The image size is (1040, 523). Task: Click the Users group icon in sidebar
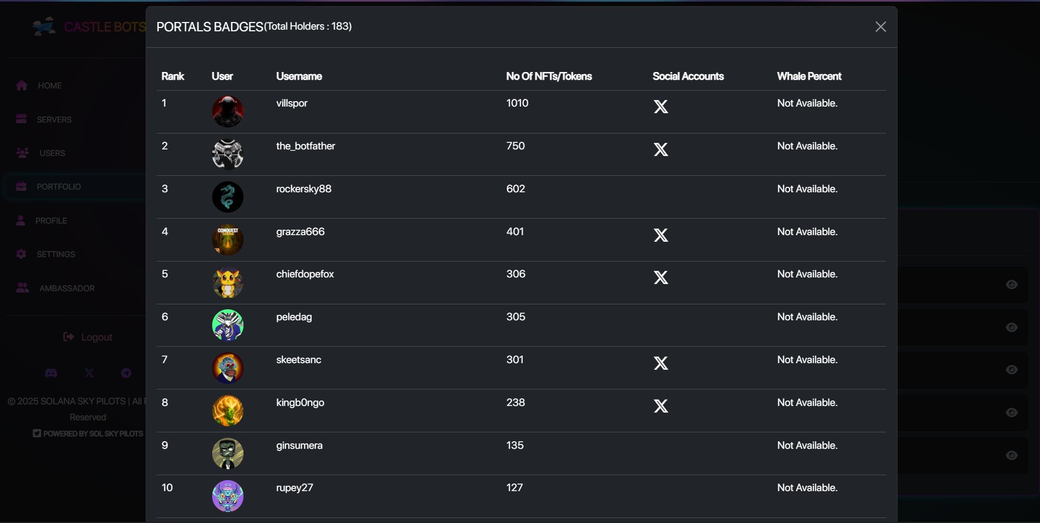point(21,153)
